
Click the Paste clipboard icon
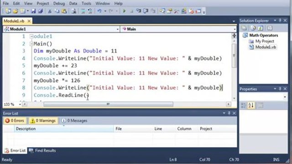click(x=64, y=11)
